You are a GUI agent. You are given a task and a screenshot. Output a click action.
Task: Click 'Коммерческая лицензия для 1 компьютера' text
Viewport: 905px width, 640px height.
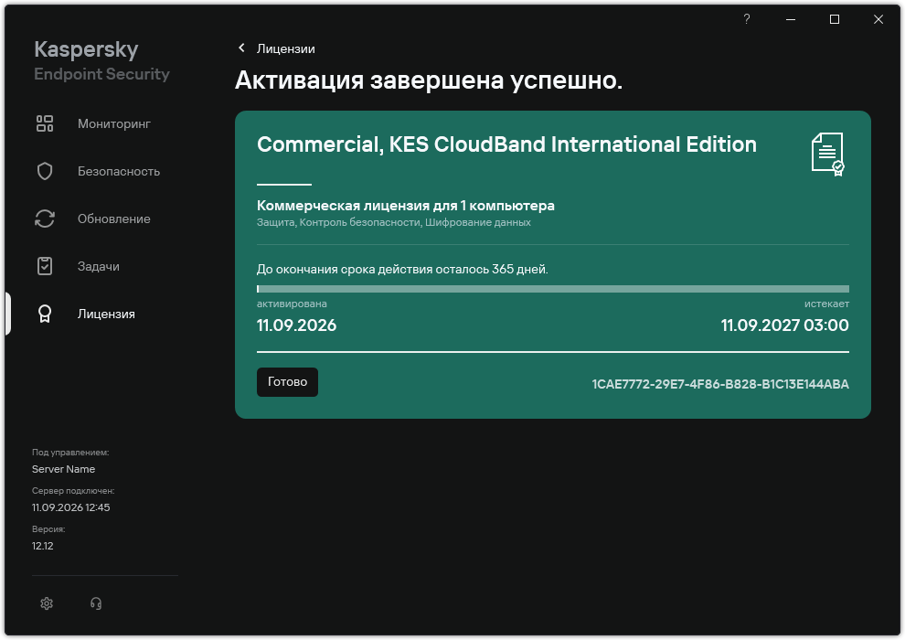[406, 206]
